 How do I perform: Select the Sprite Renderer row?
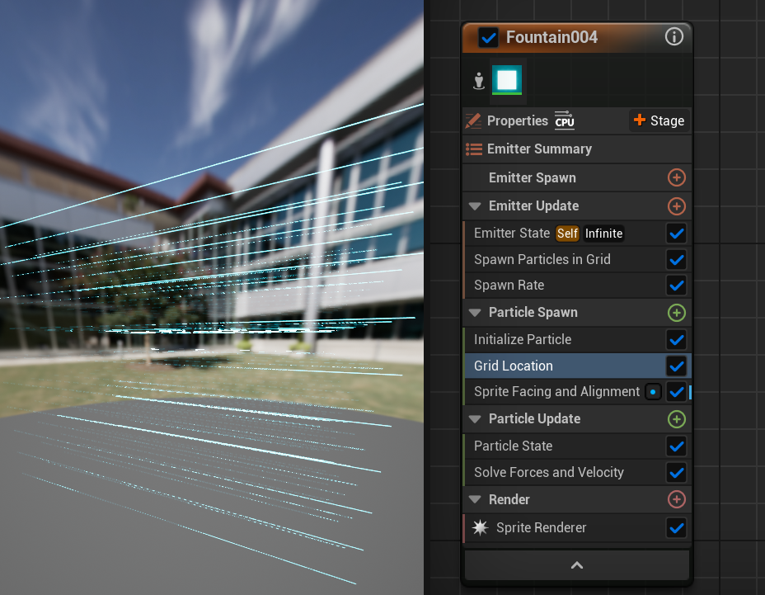tap(577, 527)
